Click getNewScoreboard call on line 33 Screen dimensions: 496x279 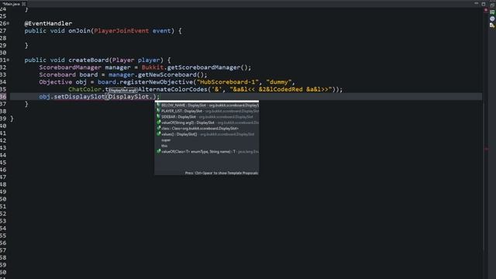tap(167, 74)
